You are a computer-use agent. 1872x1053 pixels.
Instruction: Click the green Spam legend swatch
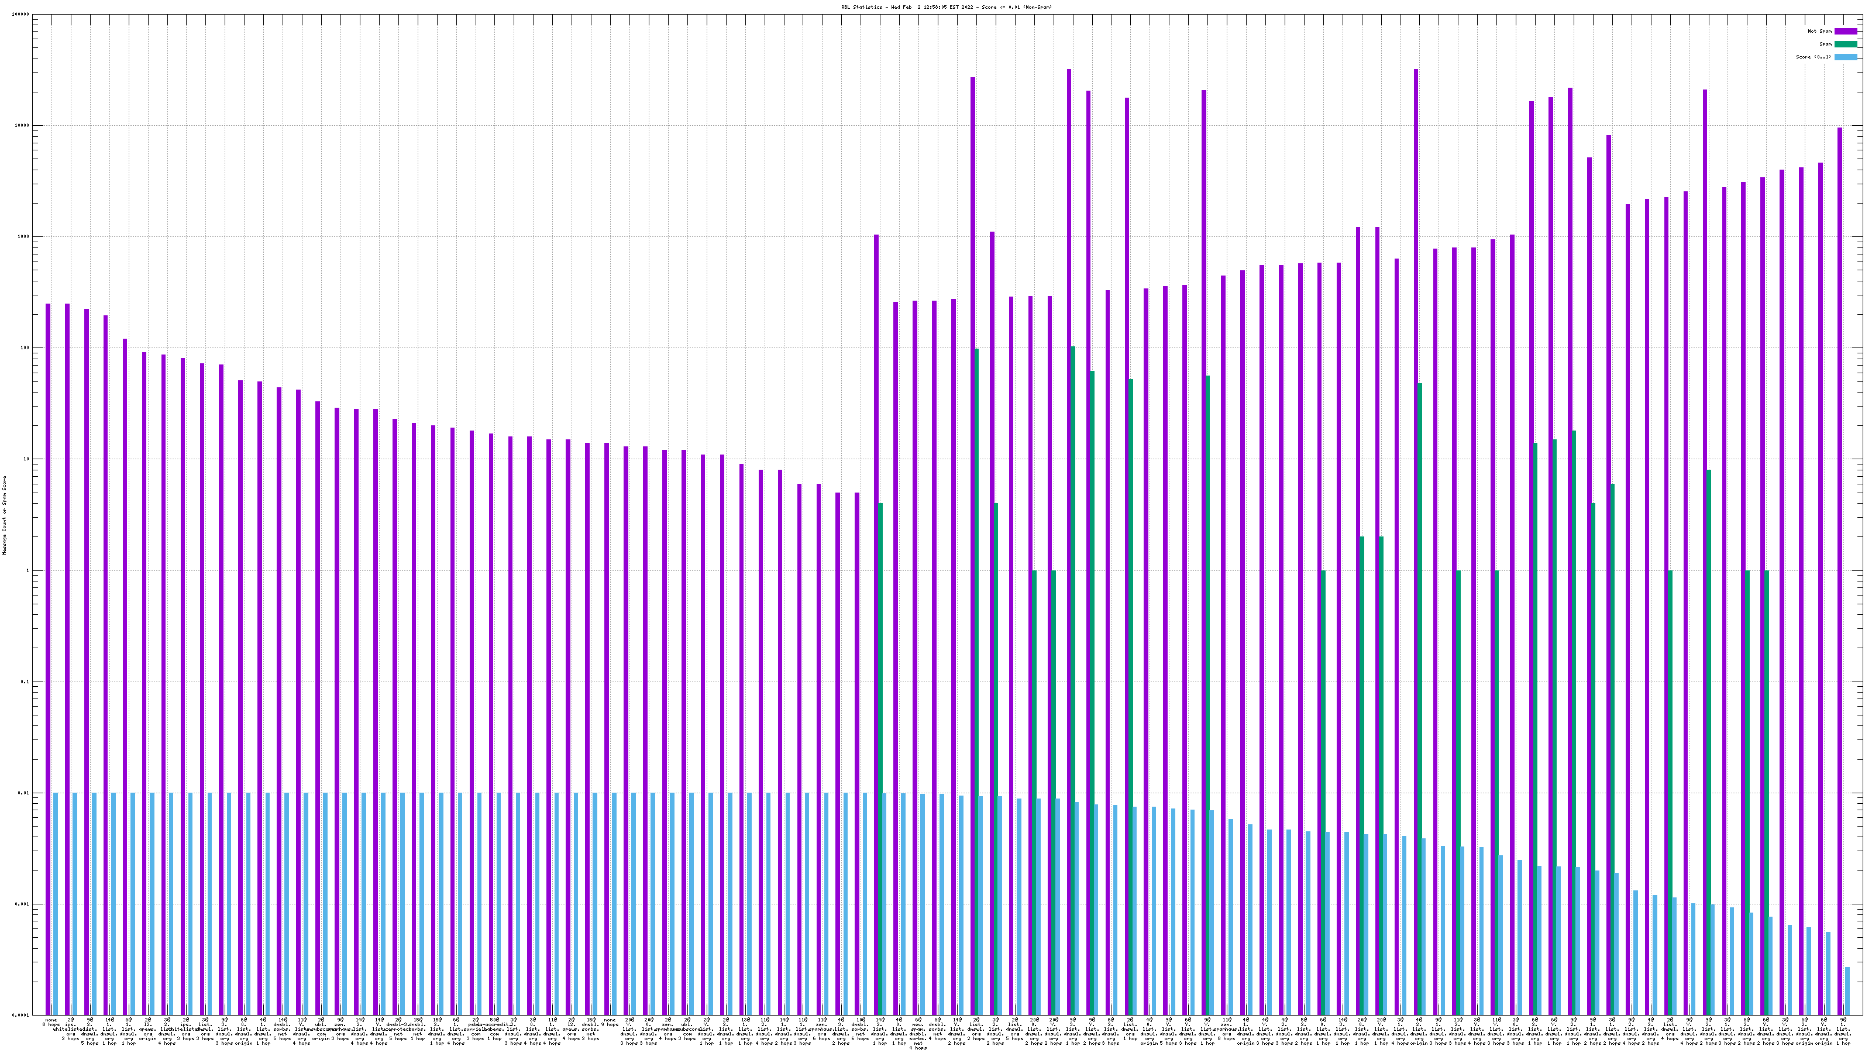click(x=1846, y=44)
